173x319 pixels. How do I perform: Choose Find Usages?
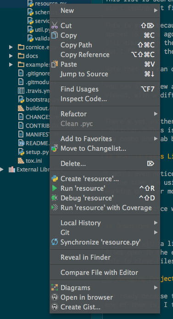(x=105, y=89)
